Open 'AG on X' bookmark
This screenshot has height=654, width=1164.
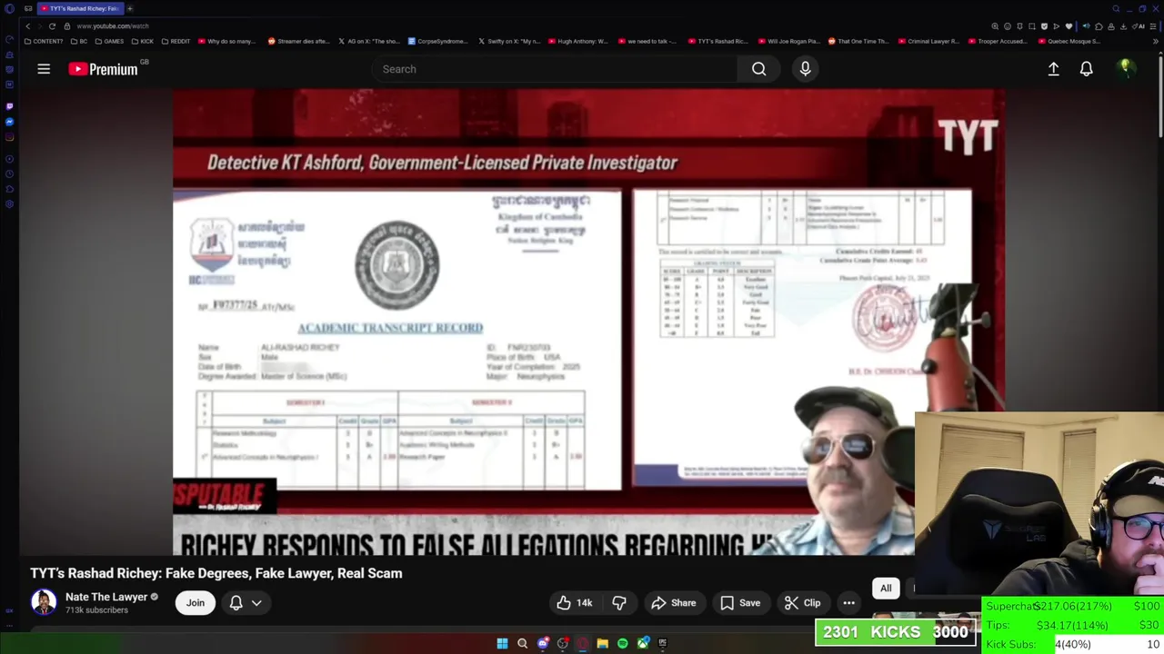pyautogui.click(x=369, y=41)
